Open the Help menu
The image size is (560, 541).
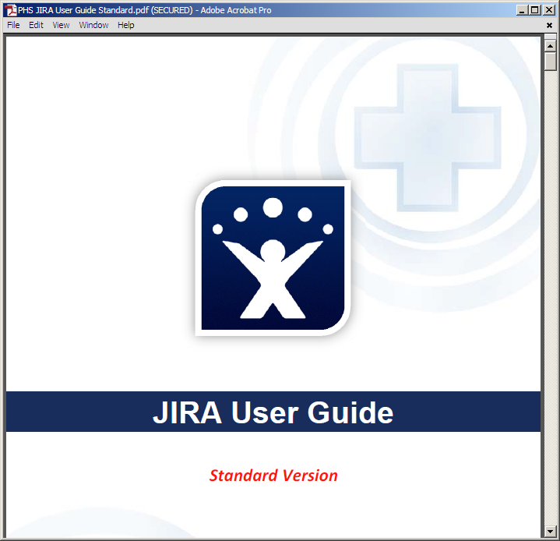pos(126,25)
